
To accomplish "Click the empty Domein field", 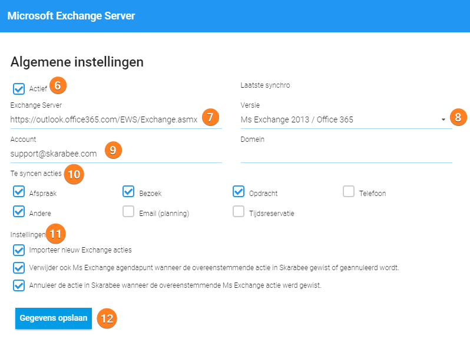I will point(346,154).
